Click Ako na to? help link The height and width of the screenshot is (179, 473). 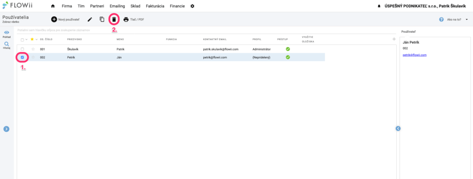(x=454, y=19)
